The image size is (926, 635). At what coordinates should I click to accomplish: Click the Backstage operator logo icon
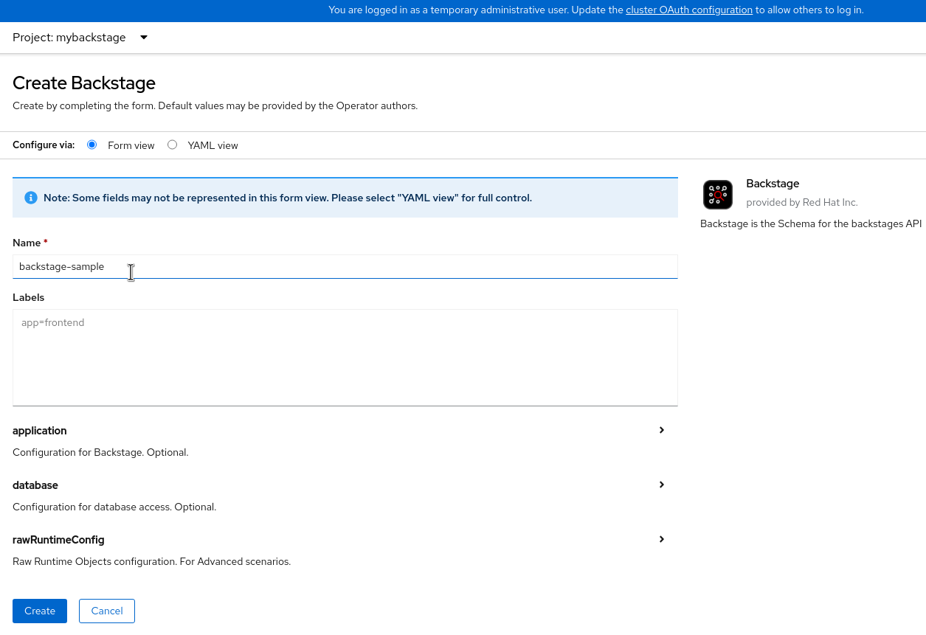click(x=717, y=195)
